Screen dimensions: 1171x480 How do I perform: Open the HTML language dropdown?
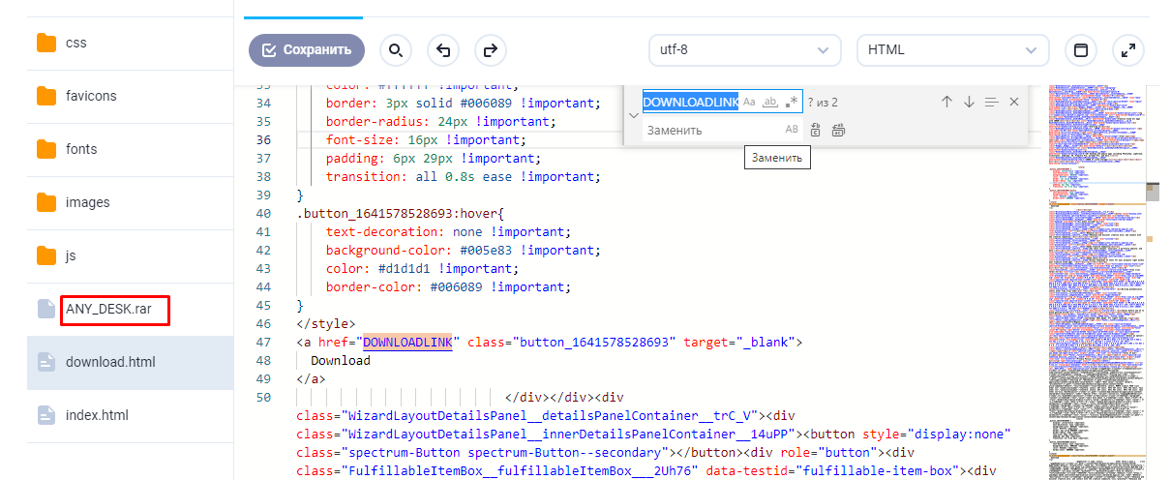point(953,49)
